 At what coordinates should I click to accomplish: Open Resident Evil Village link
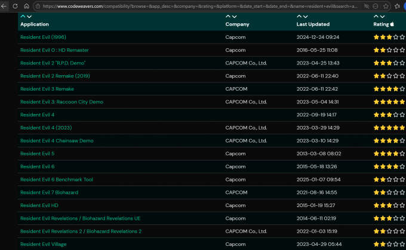[x=43, y=244]
